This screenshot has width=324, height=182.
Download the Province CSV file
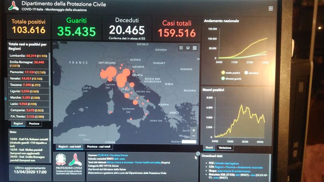tap(231, 167)
